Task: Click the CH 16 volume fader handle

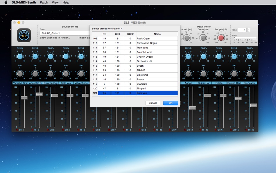Action: click(x=254, y=105)
